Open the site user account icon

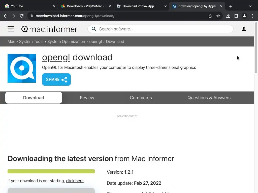click(244, 29)
